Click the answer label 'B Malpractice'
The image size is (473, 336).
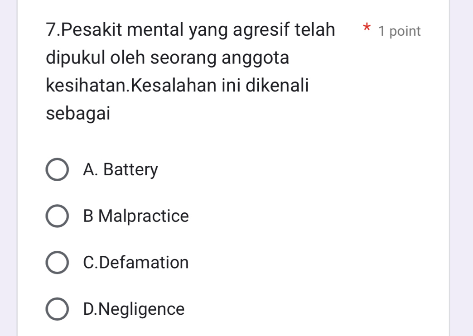pyautogui.click(x=136, y=216)
